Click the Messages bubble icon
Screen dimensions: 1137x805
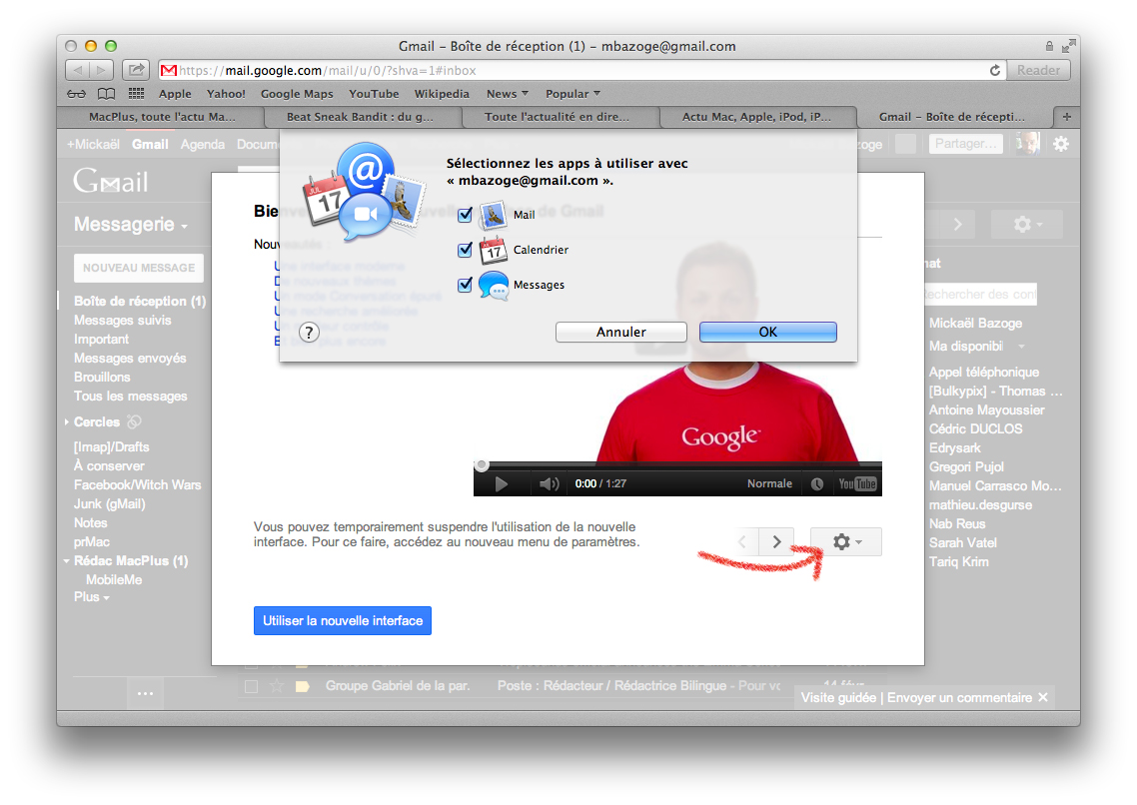[x=494, y=286]
